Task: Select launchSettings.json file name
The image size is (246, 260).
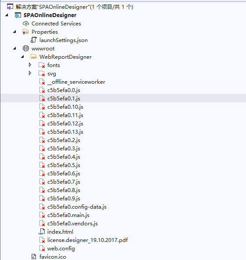Action: (x=64, y=40)
